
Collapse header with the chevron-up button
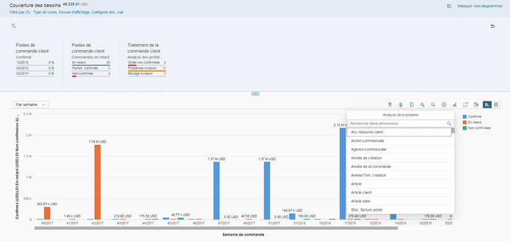point(255,94)
